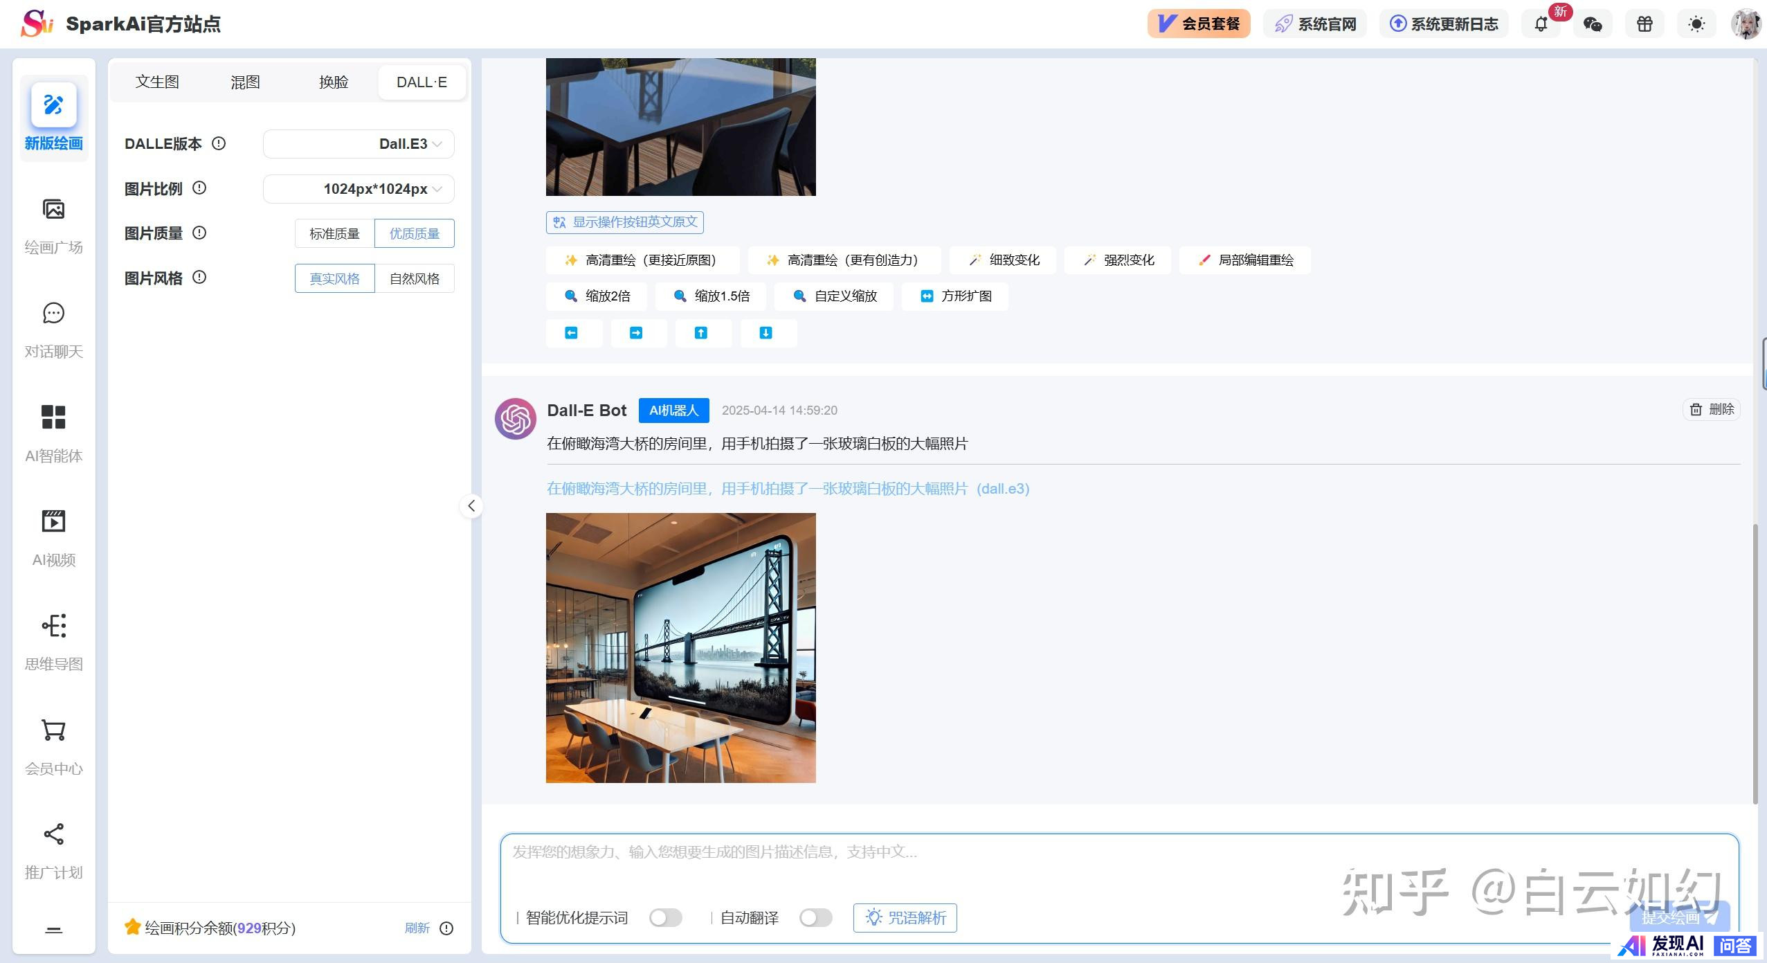Switch to the 换脸 tab
The width and height of the screenshot is (1767, 963).
(x=334, y=82)
